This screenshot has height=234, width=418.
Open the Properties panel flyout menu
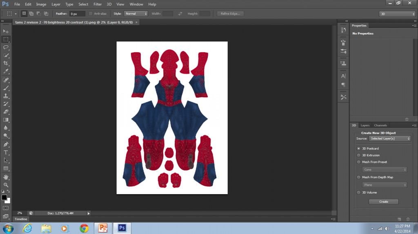click(414, 26)
